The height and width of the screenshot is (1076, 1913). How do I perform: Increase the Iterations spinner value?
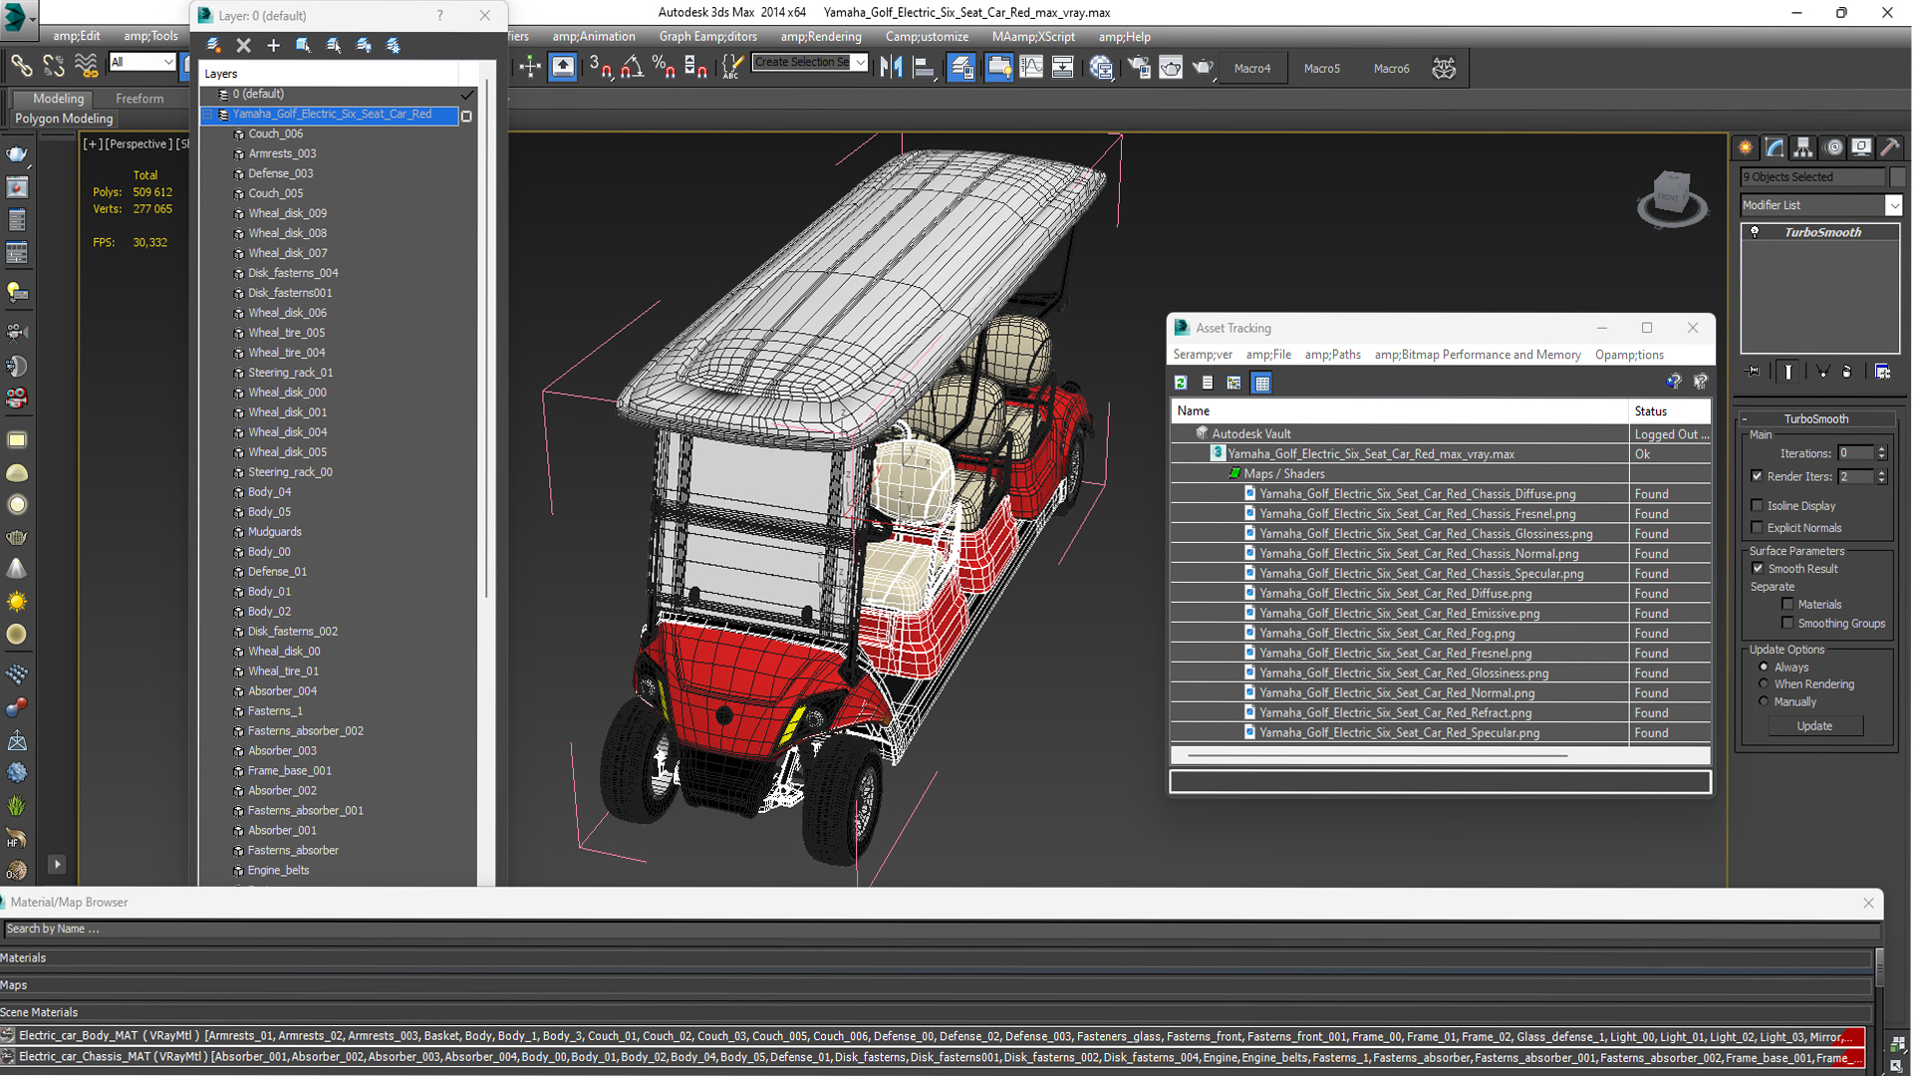(1881, 448)
